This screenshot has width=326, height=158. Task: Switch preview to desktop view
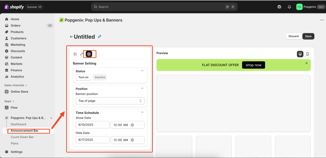coord(300,54)
